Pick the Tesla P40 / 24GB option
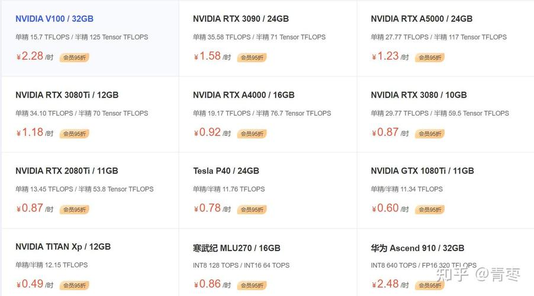The image size is (534, 296). [x=226, y=171]
